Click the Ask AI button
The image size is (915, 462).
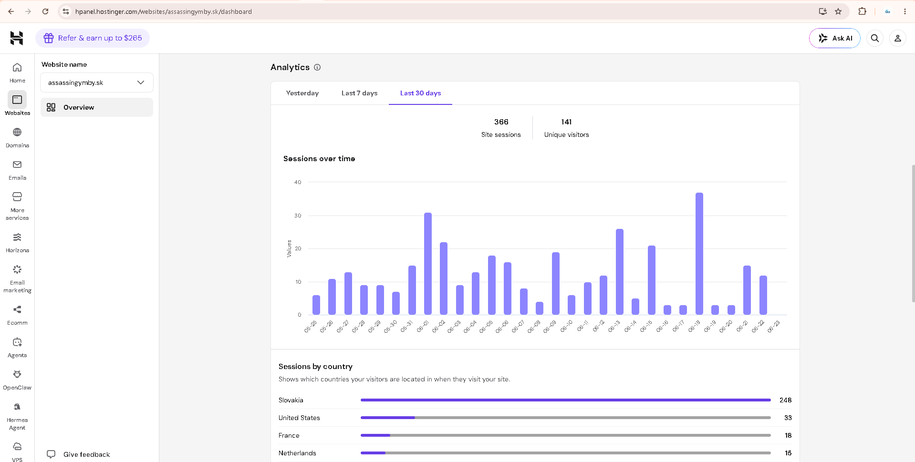[x=834, y=38]
